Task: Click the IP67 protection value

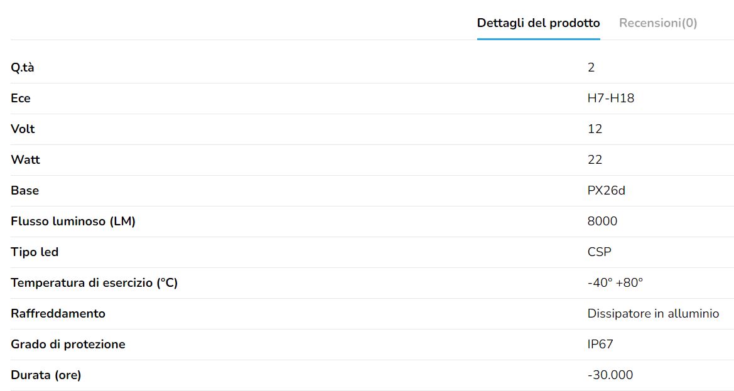Action: (x=600, y=345)
